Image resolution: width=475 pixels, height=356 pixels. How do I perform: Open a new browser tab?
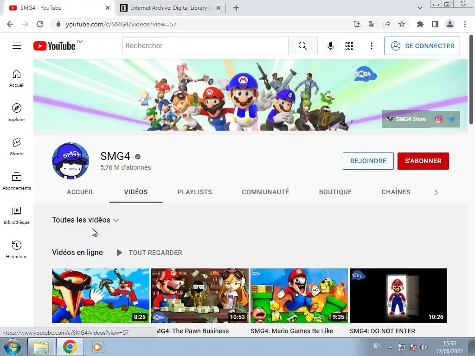point(236,8)
